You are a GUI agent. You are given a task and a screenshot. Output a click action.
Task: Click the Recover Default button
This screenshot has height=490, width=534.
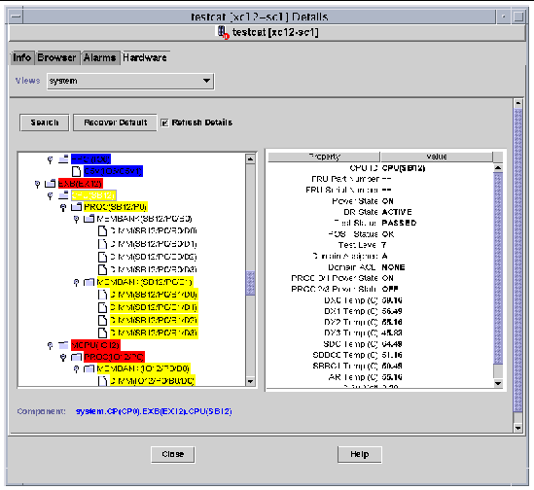(x=116, y=122)
